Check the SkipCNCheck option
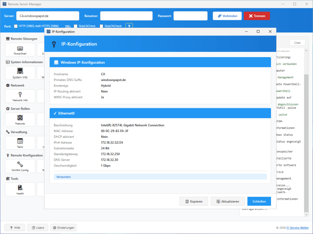Viewport: 313px width, 234px height. pyautogui.click(x=102, y=26)
